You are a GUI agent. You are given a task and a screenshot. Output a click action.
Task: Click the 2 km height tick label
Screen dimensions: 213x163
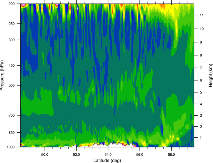[201, 127]
